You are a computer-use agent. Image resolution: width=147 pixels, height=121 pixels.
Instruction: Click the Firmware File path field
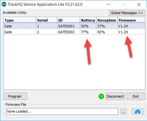pyautogui.click(x=62, y=111)
